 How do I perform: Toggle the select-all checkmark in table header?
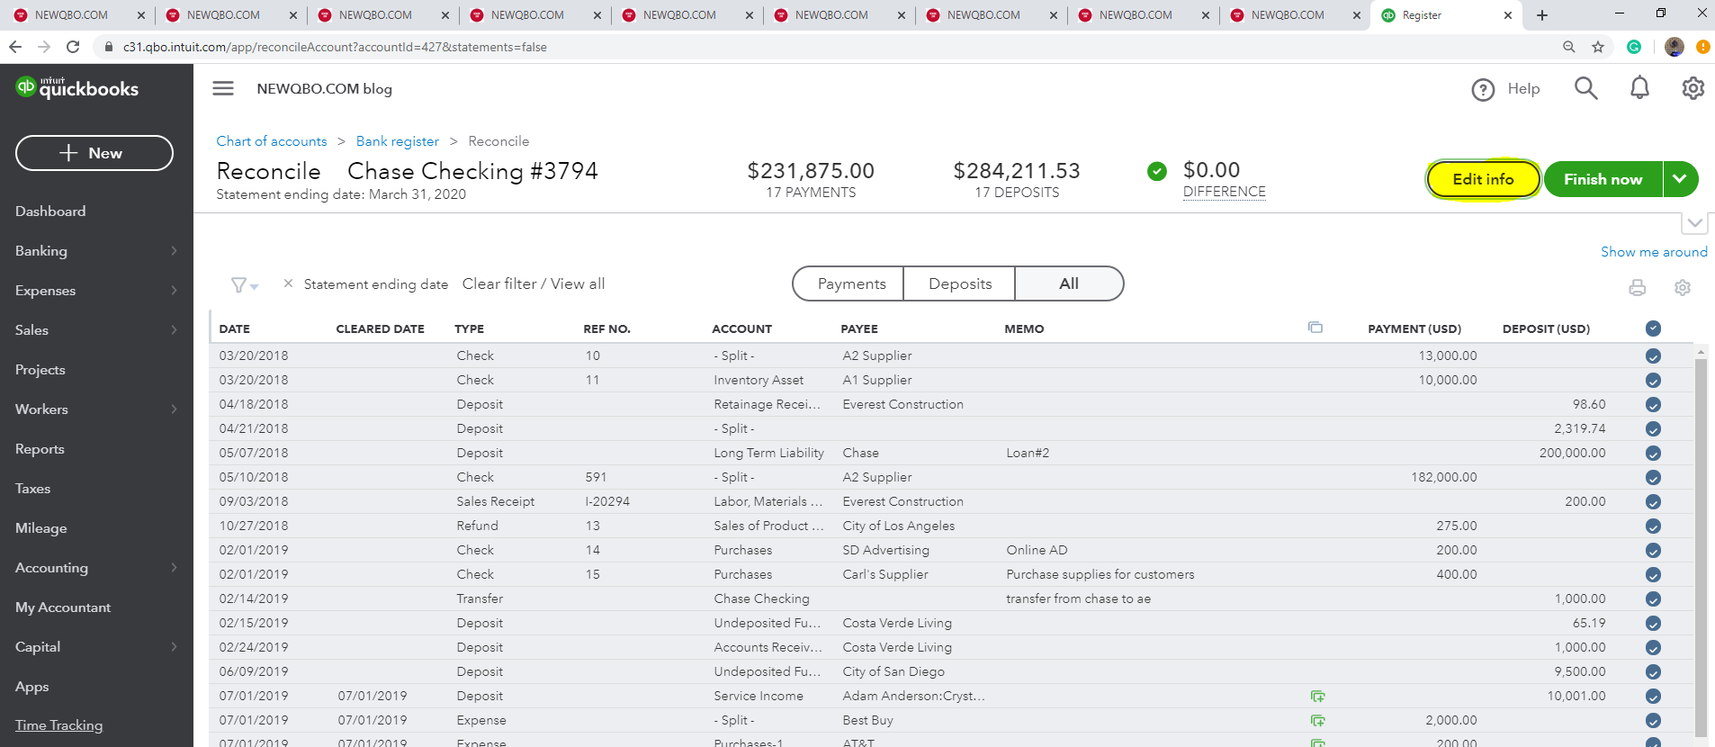coord(1653,328)
